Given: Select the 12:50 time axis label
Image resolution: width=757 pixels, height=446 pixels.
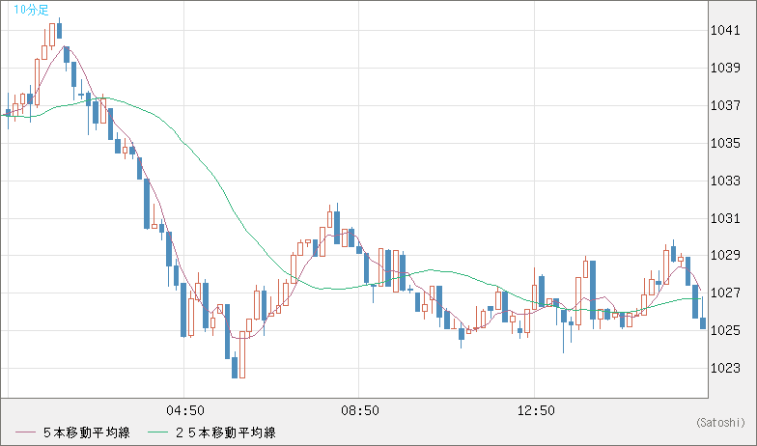Looking at the screenshot, I should (536, 411).
